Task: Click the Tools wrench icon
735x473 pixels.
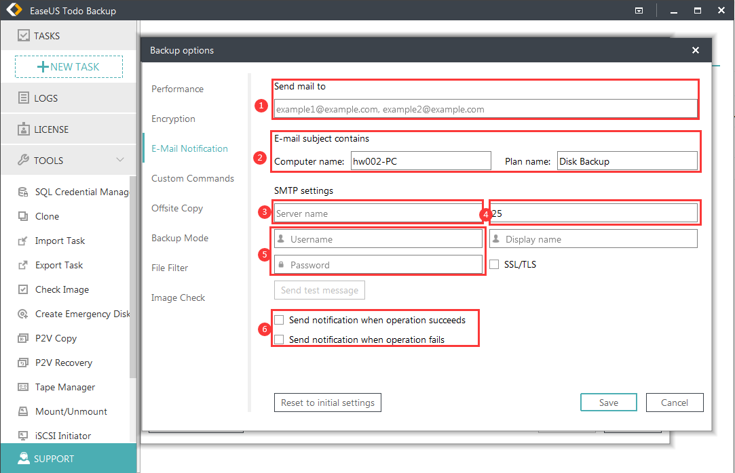Action: [x=24, y=160]
